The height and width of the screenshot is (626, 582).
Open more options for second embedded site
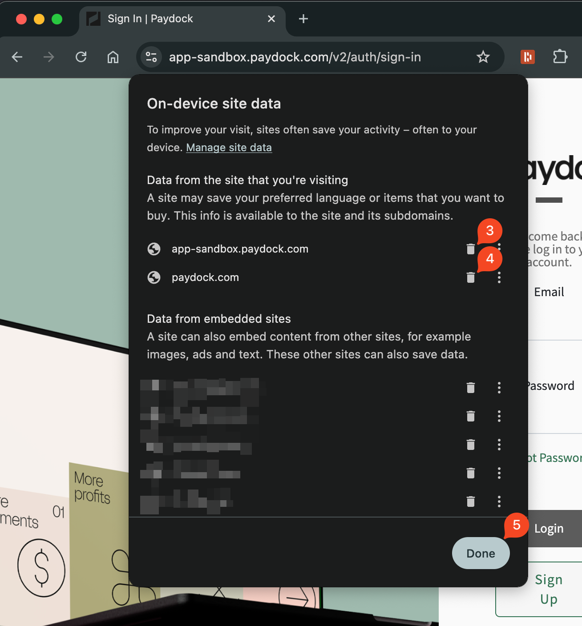tap(499, 416)
